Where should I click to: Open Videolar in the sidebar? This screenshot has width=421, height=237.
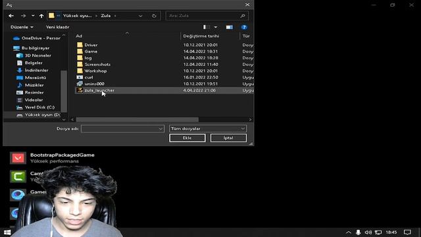pos(30,99)
